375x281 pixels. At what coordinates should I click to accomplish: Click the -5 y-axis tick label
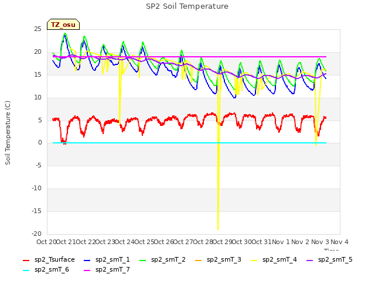coord(38,165)
